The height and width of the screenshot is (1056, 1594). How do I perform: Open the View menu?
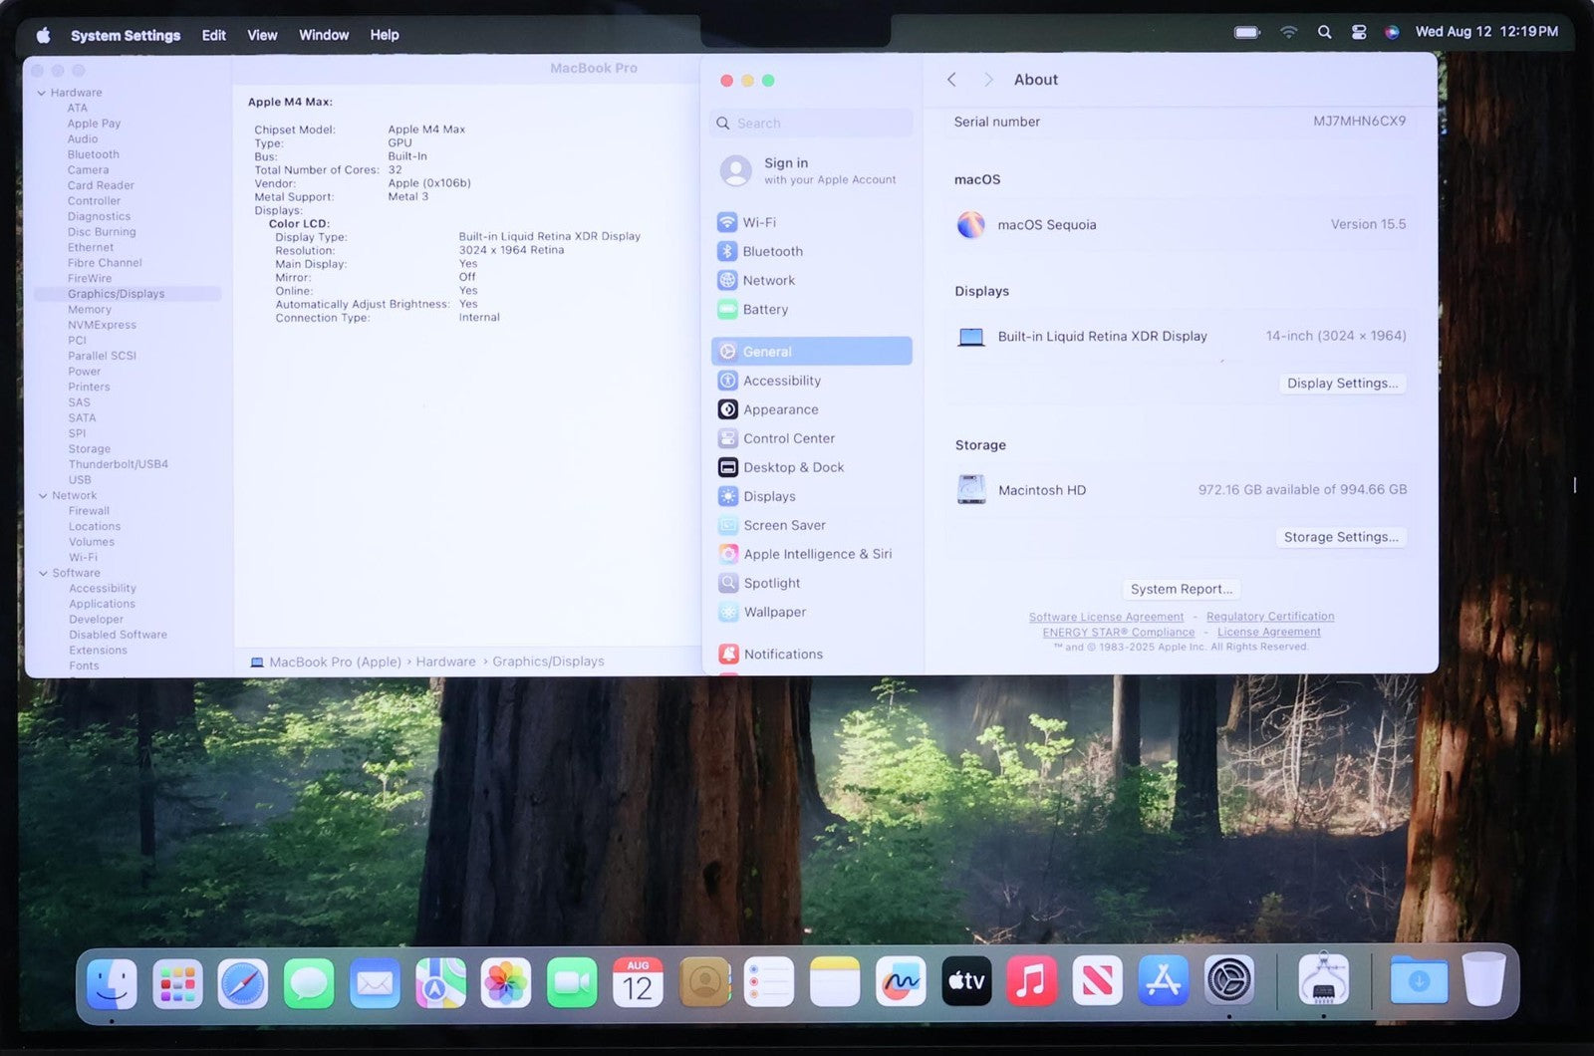point(262,35)
